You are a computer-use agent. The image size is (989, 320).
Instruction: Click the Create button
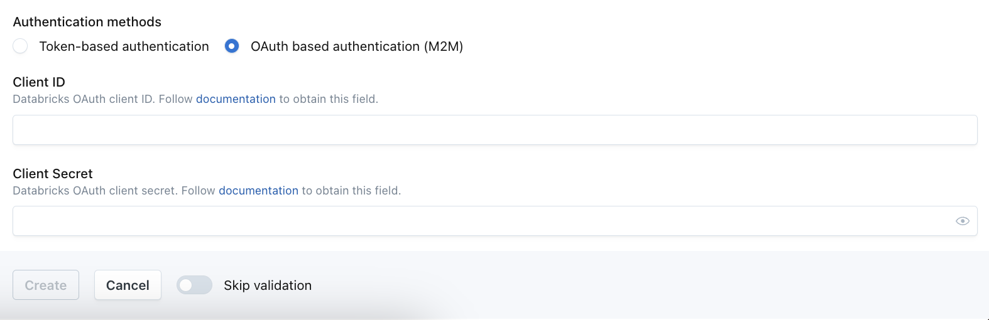pos(46,285)
